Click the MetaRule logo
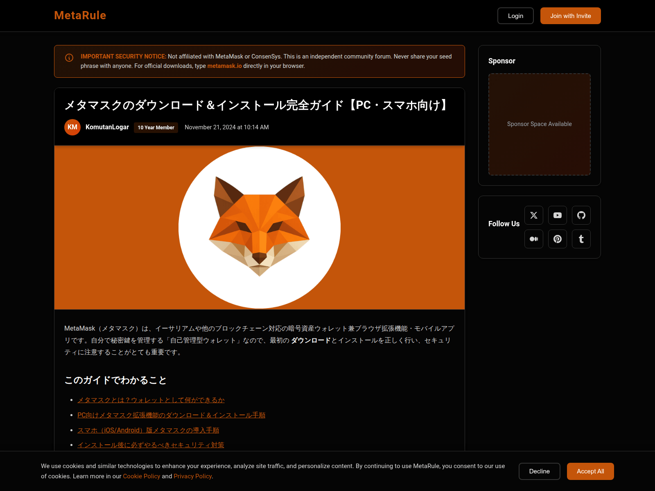This screenshot has width=655, height=491. point(80,16)
